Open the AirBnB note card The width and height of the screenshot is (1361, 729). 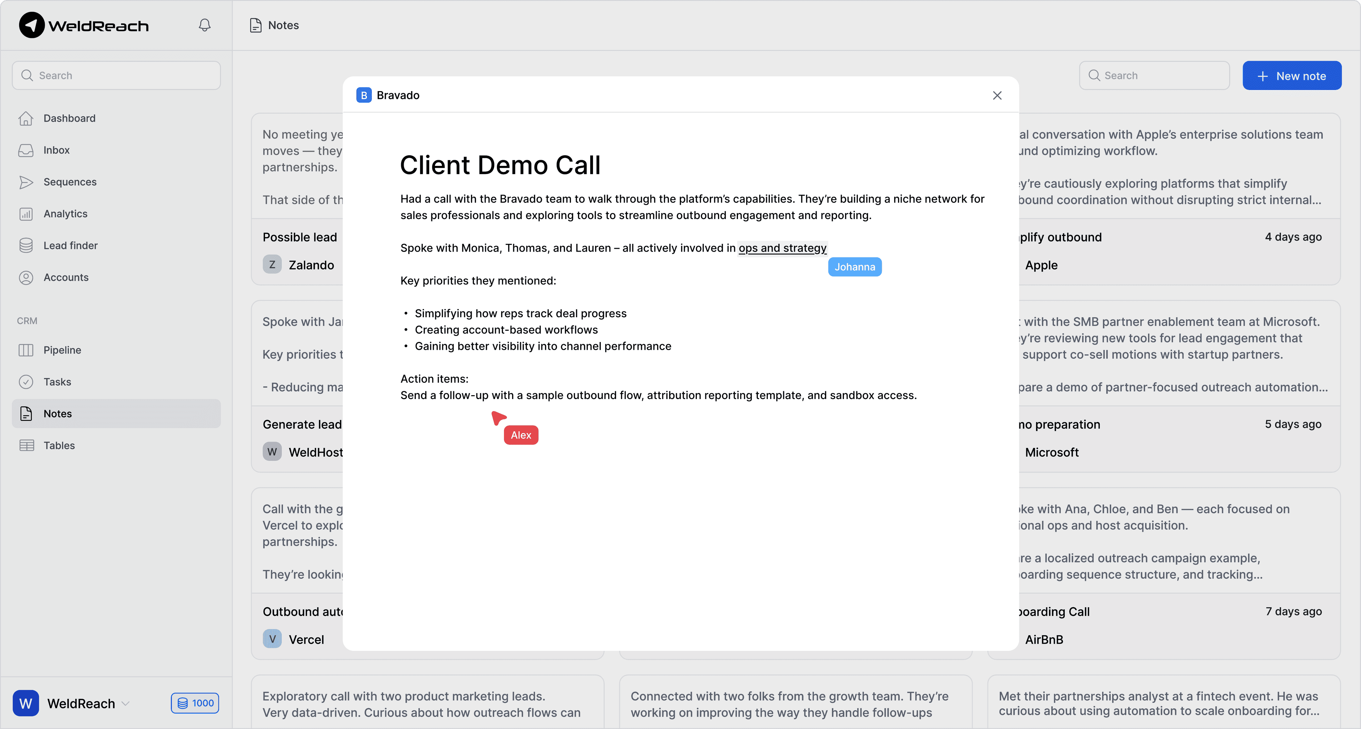tap(1179, 574)
